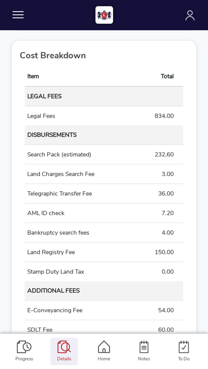Click the Land Registry Fee amount 150.00

[x=164, y=252]
